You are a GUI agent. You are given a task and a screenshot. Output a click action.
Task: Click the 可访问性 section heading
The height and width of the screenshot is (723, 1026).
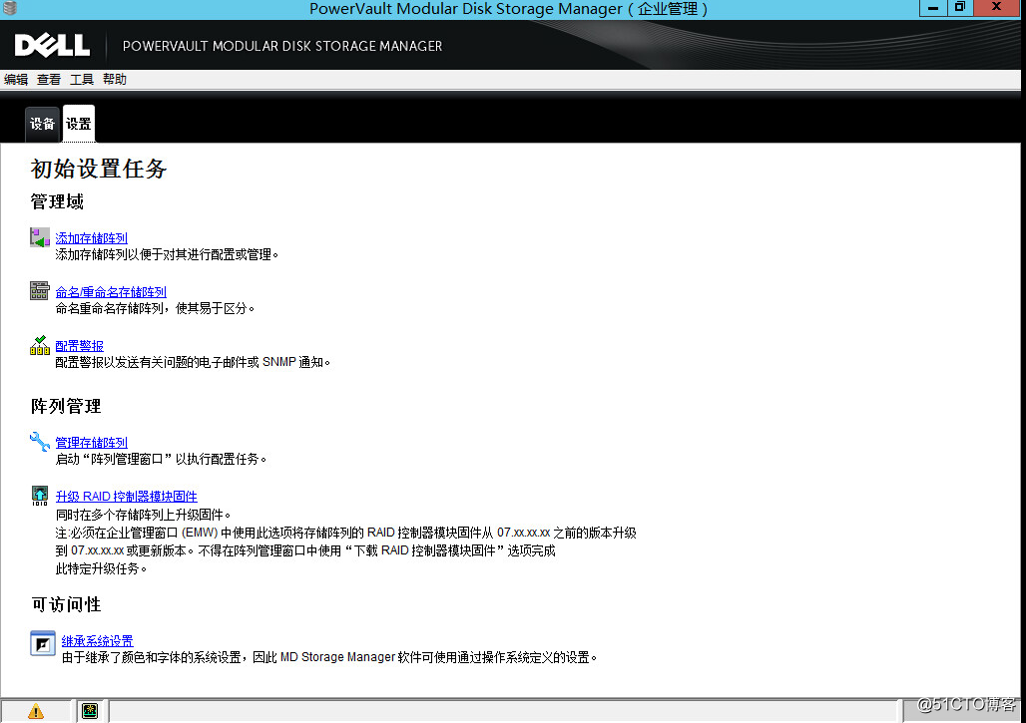tap(66, 604)
